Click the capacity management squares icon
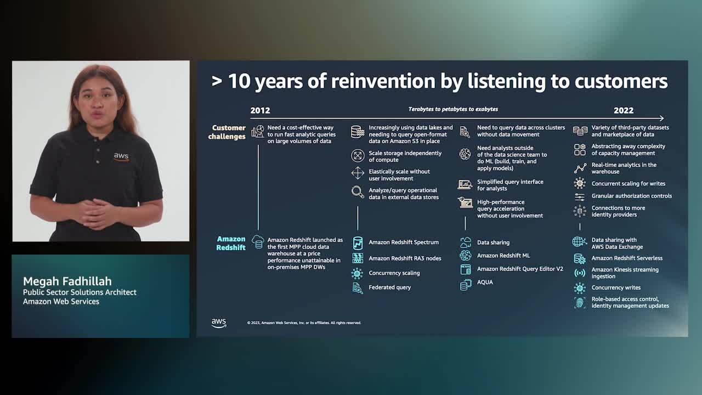This screenshot has height=395, width=702. pyautogui.click(x=580, y=149)
